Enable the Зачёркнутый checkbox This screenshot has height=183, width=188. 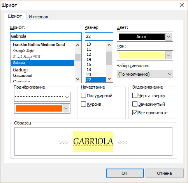[135, 104]
